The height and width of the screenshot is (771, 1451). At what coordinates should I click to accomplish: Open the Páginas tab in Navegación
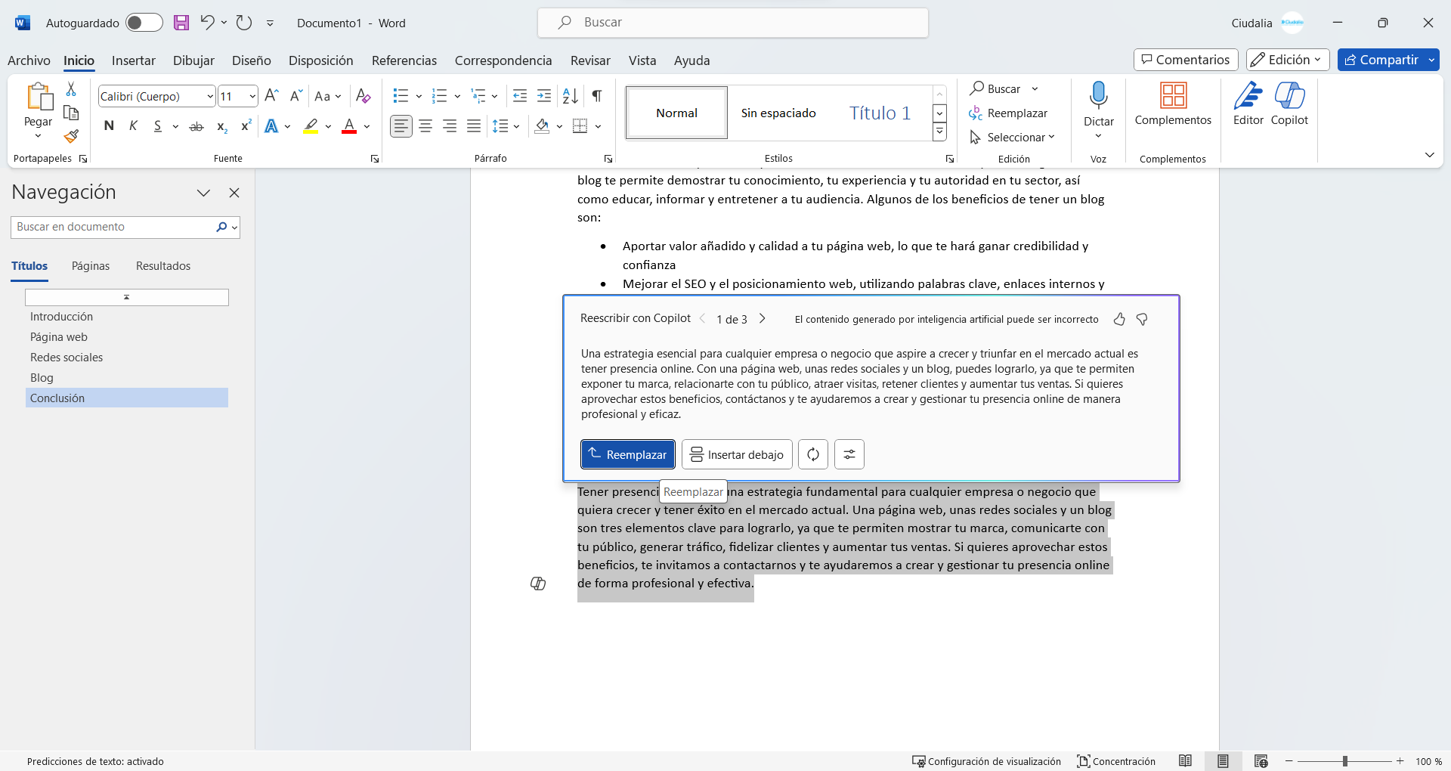point(90,265)
